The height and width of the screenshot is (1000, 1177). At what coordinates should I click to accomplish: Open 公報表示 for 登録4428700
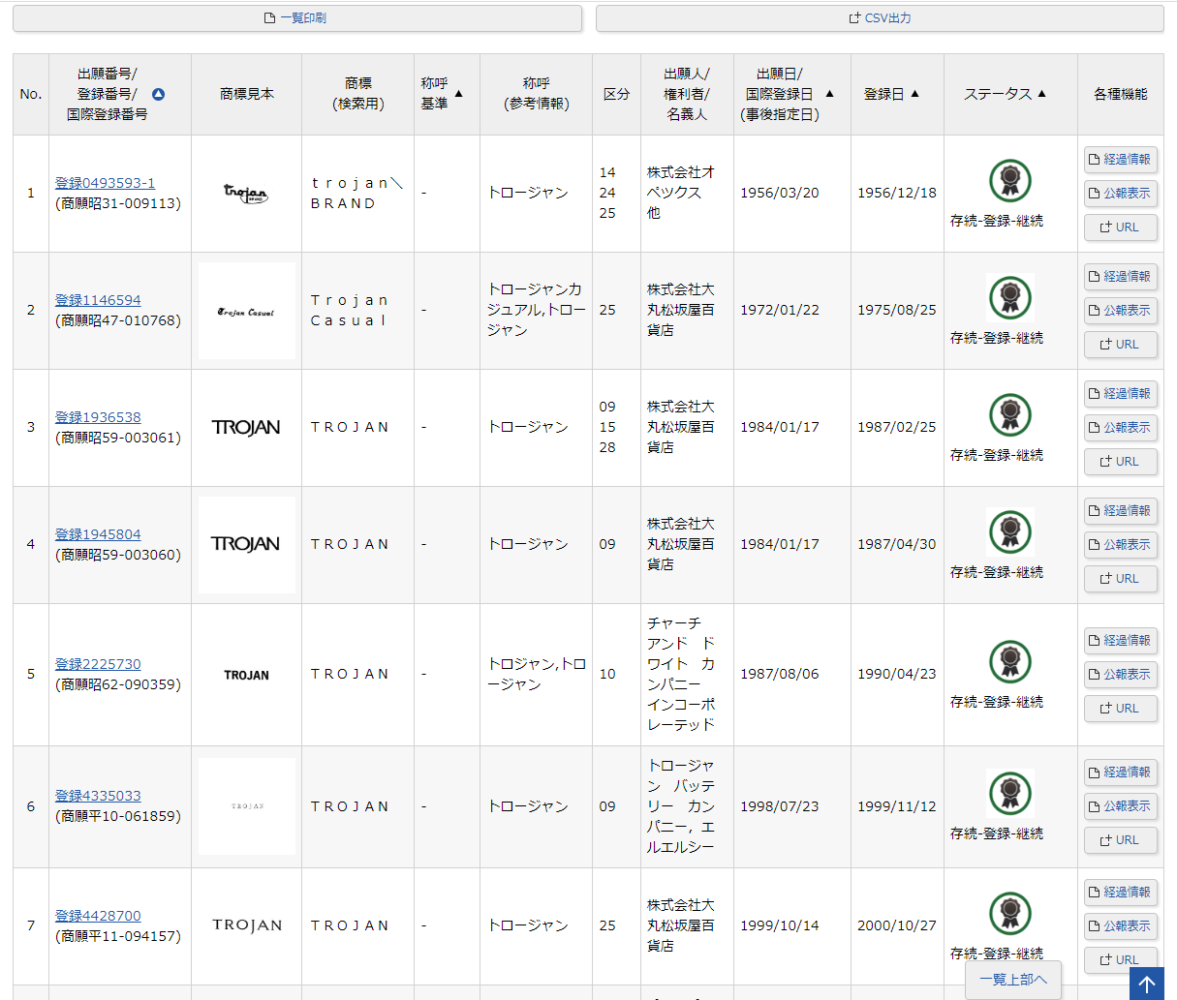pyautogui.click(x=1121, y=926)
